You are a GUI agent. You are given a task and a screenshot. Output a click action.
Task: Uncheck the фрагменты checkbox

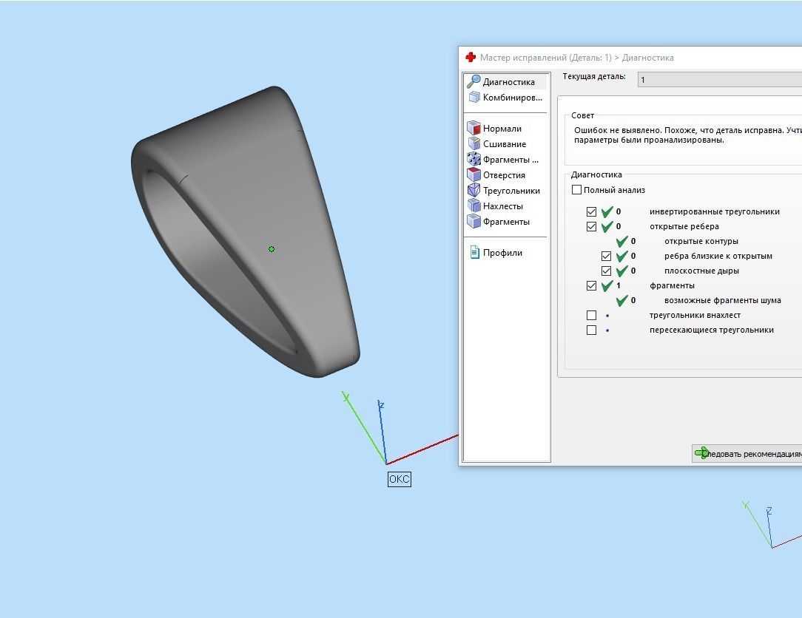tap(591, 286)
